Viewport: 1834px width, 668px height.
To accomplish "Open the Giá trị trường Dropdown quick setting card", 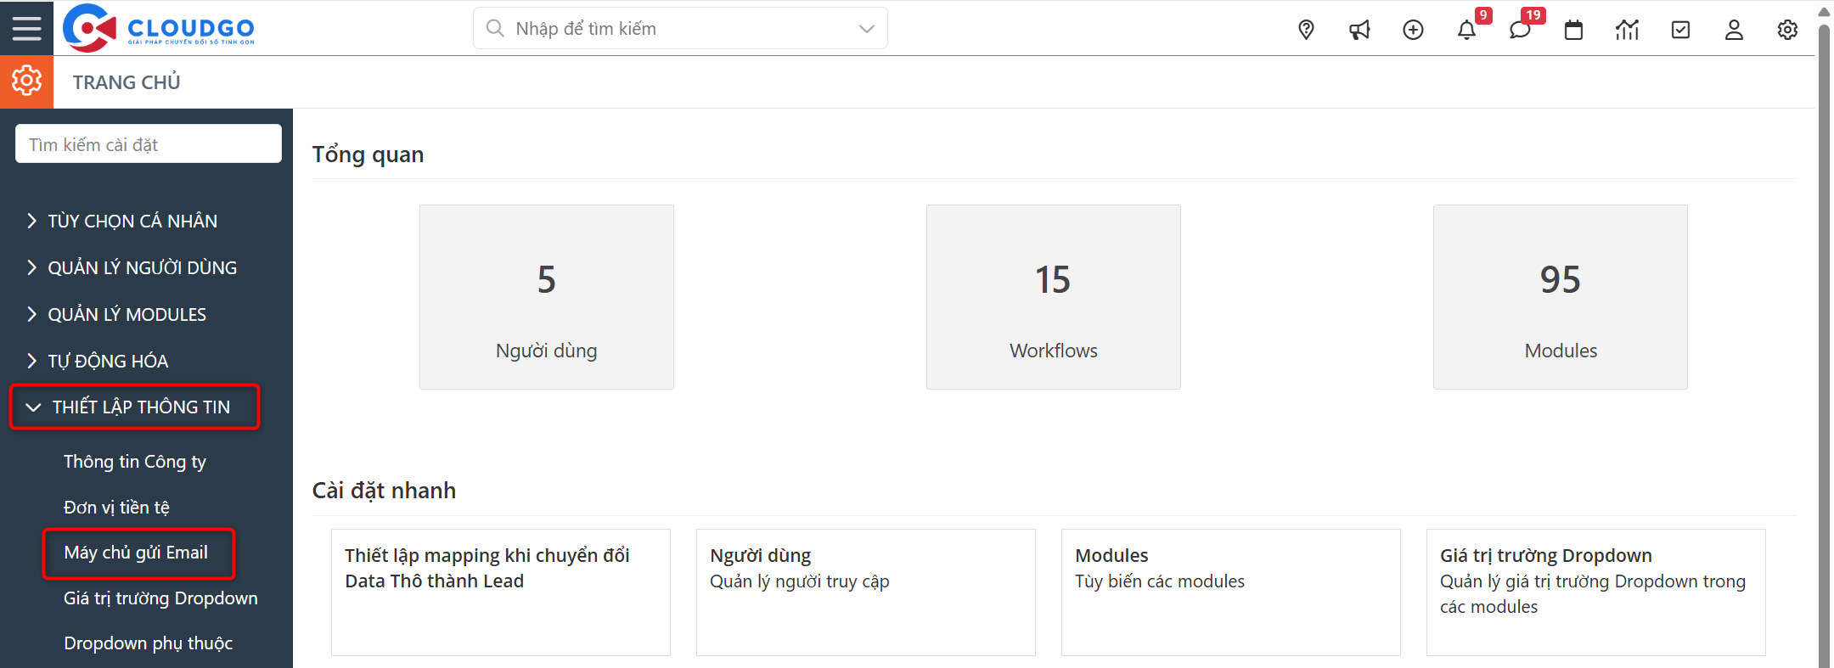I will pos(1595,592).
